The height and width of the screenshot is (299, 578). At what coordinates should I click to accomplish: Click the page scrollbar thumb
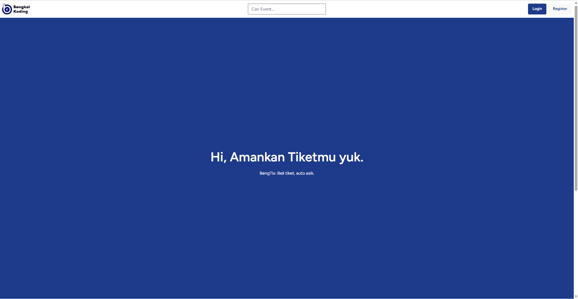point(576,98)
